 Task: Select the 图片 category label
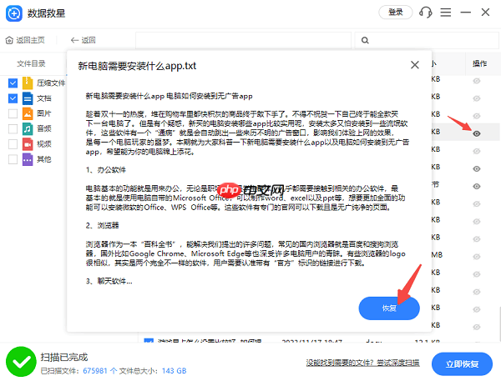(44, 113)
